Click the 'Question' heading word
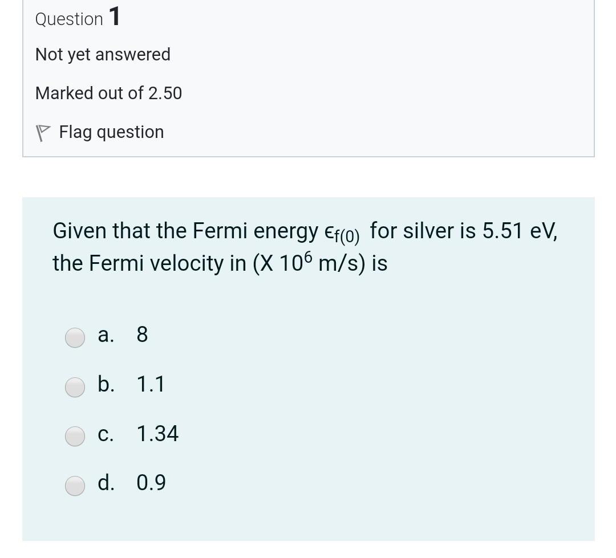The width and height of the screenshot is (616, 558). 69,19
